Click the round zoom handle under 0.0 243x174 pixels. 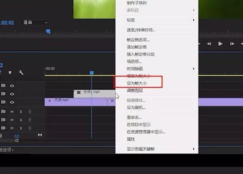(x=17, y=140)
